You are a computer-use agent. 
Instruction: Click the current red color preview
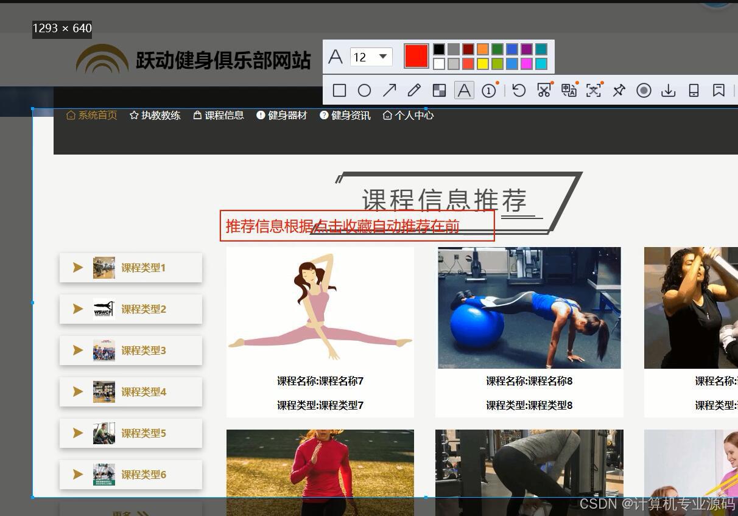point(416,56)
